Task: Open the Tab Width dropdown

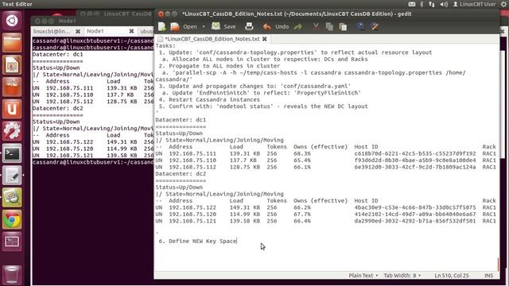Action: tap(402, 276)
